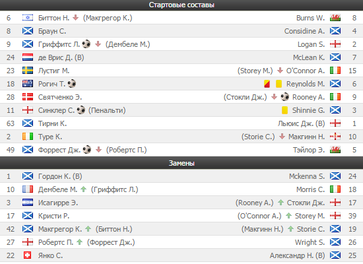Click the yellow card icon beside Shinnie G.

click(x=284, y=110)
